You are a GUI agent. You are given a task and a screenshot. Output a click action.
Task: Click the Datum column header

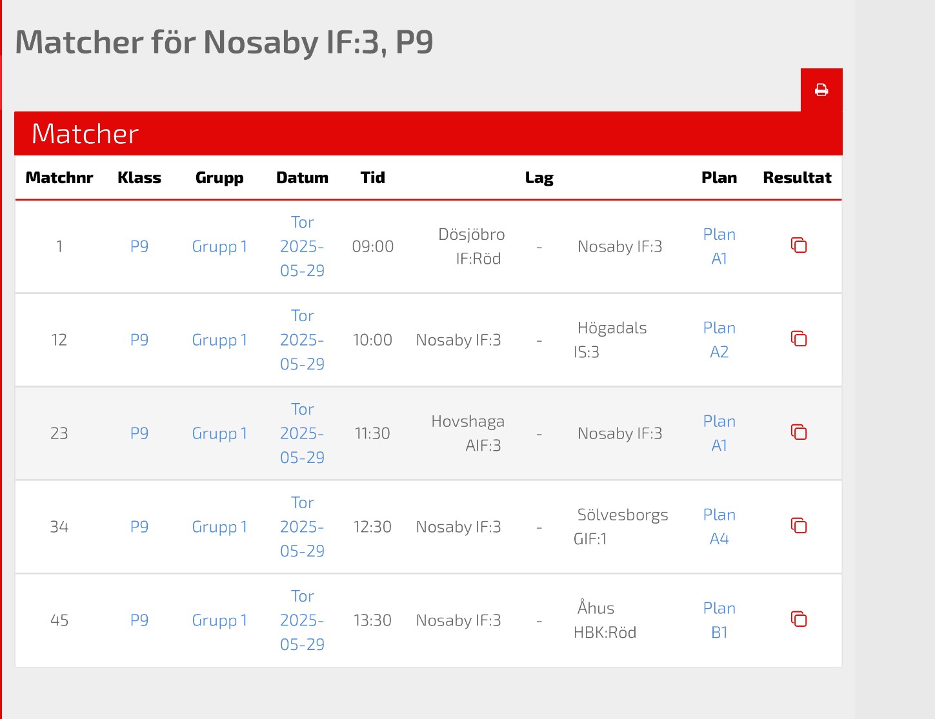[x=302, y=178]
